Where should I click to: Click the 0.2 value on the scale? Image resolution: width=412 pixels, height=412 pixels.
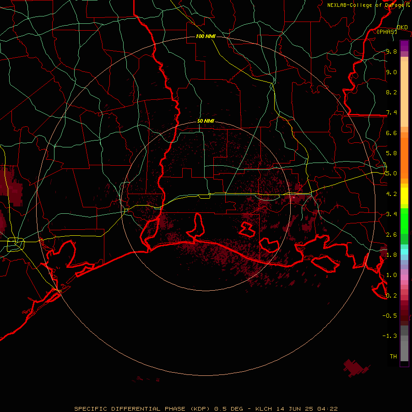pos(391,295)
